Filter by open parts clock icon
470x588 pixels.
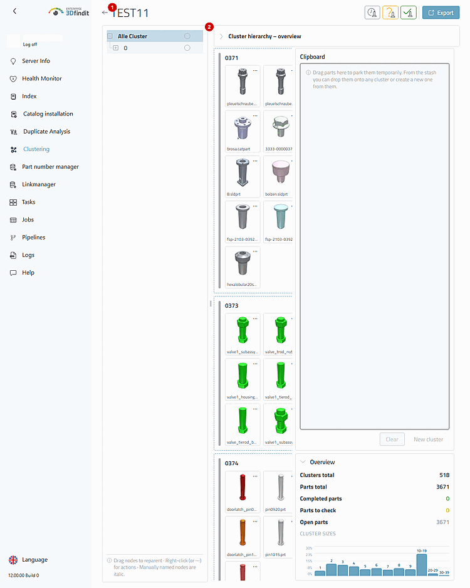click(372, 13)
